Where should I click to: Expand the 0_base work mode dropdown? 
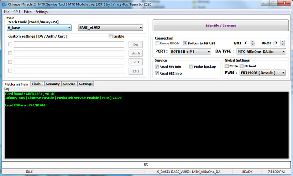(39, 28)
